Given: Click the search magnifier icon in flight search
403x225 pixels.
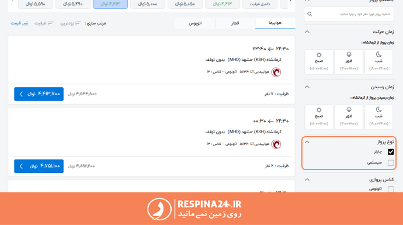Looking at the screenshot, I should click(310, 14).
